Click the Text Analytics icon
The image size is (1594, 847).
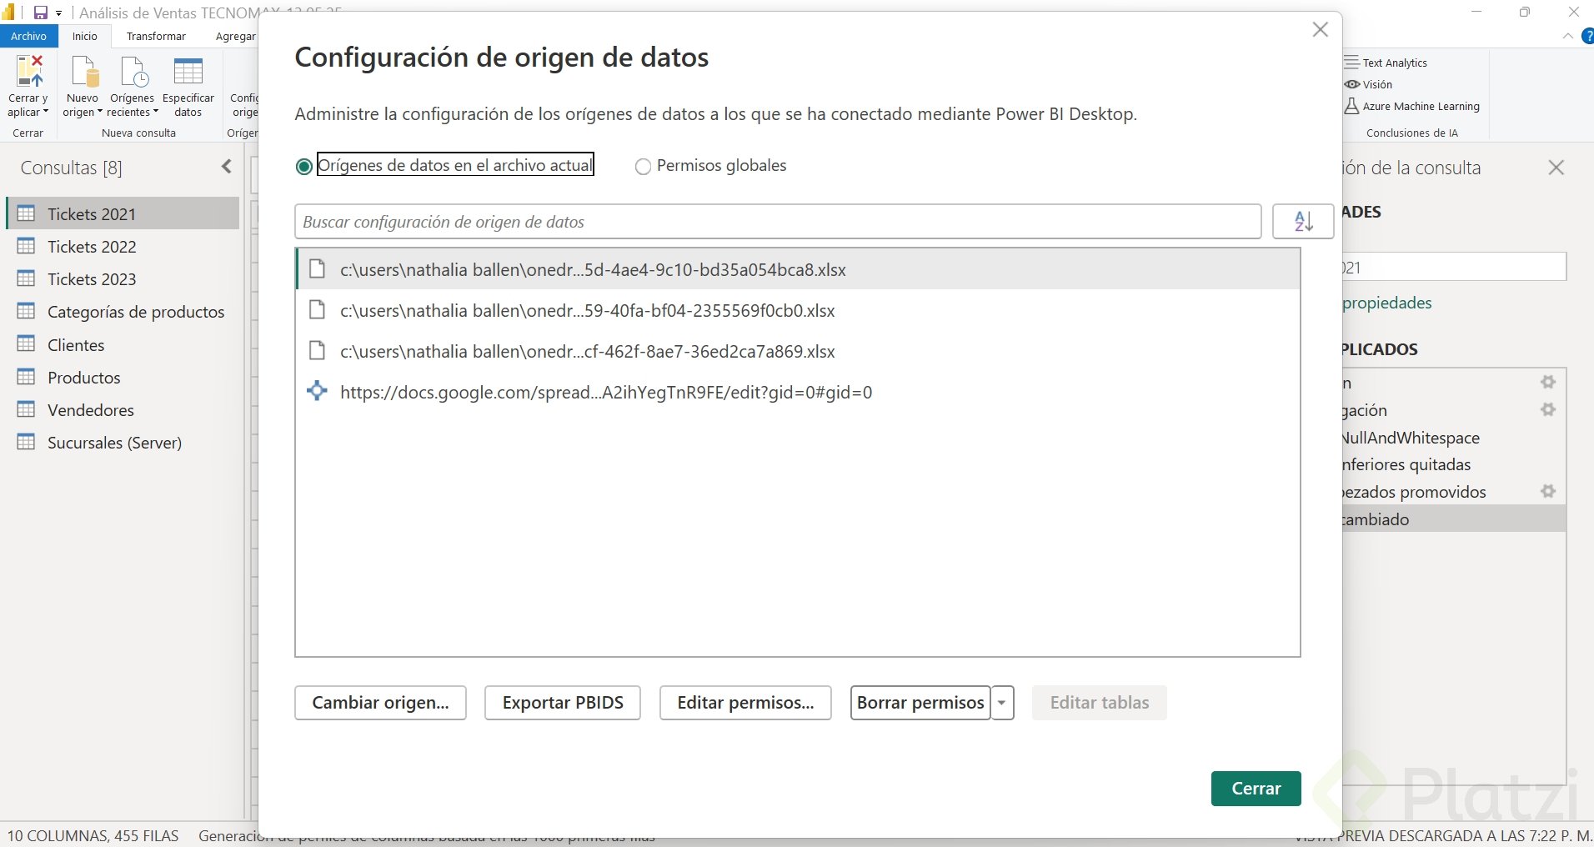(1351, 63)
